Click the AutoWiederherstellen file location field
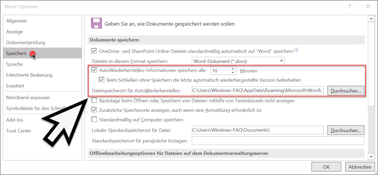The image size is (378, 175). tap(258, 91)
